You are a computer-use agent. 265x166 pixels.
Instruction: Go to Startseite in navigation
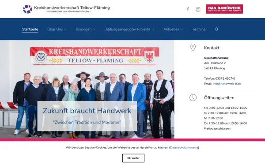(x=30, y=29)
